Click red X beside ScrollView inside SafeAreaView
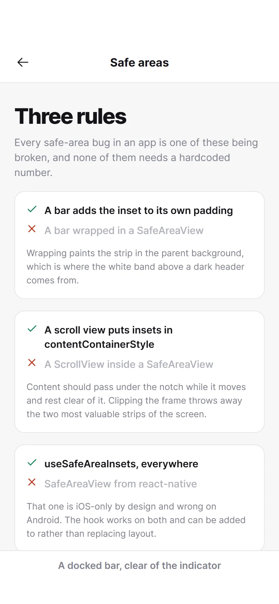279x604 pixels. pos(32,362)
